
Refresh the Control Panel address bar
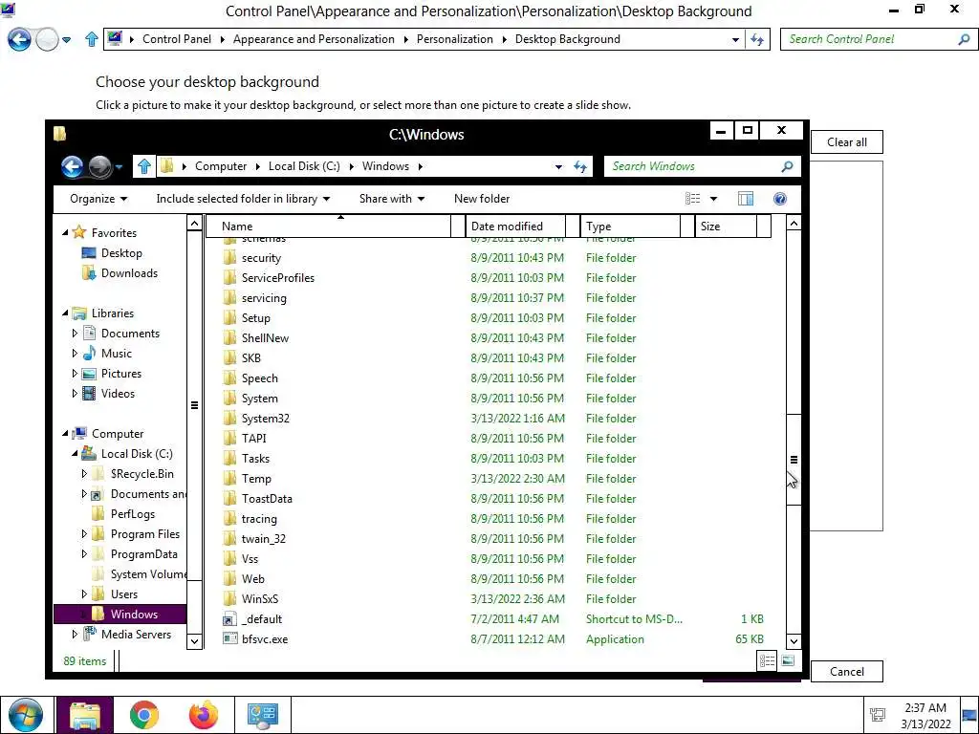(757, 39)
